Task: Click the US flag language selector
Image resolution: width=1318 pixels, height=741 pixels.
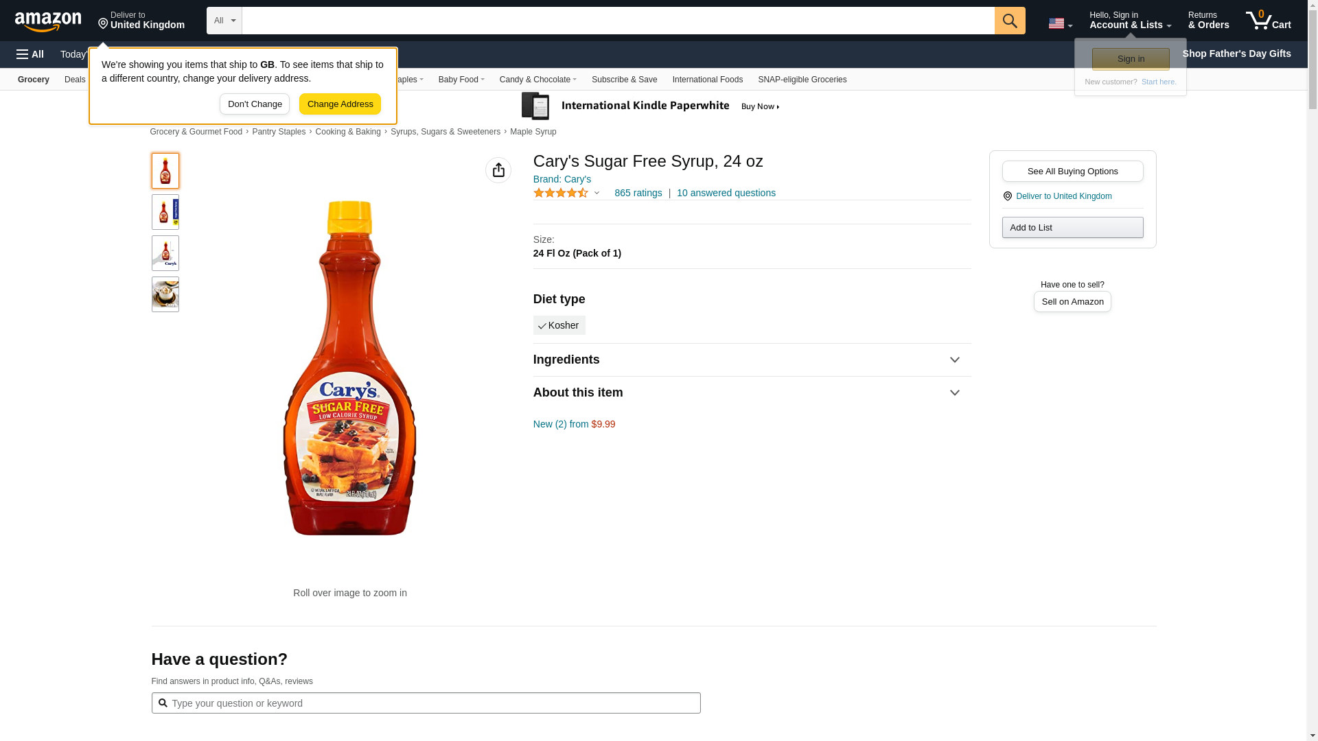Action: (1060, 23)
